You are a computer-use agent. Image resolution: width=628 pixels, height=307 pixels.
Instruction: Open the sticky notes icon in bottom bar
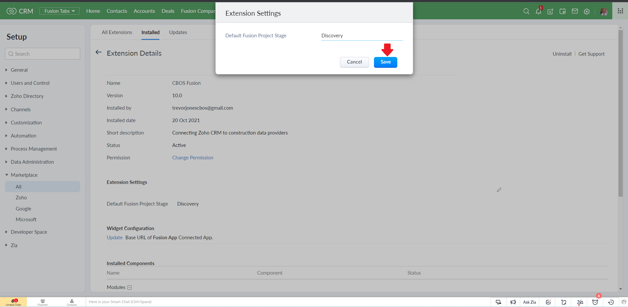pyautogui.click(x=564, y=302)
